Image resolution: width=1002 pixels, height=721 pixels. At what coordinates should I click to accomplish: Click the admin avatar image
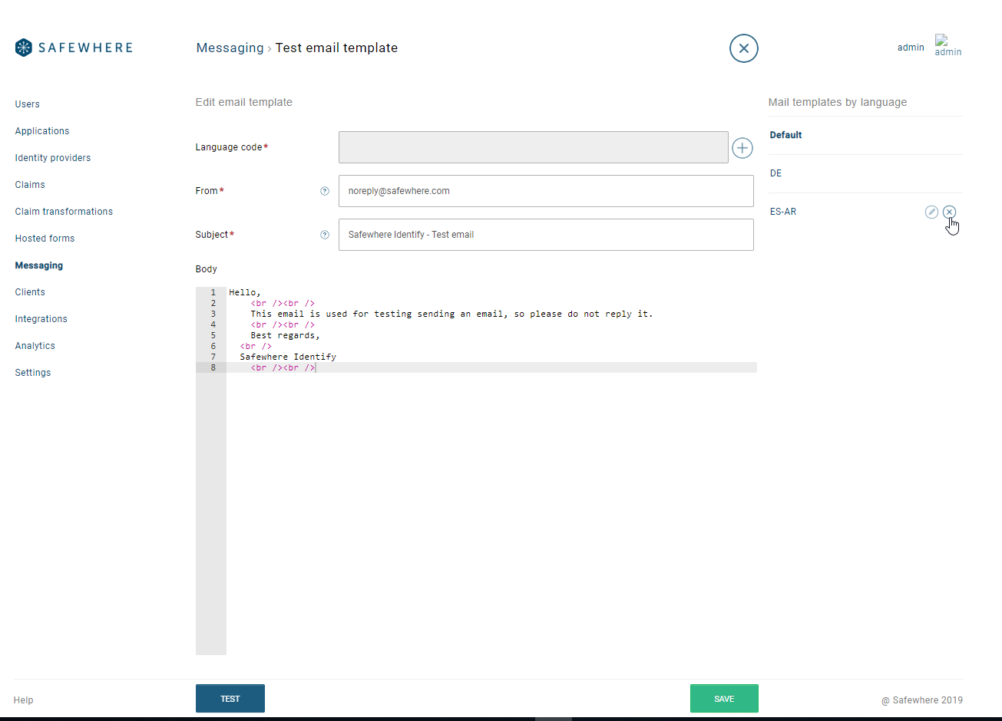[947, 45]
